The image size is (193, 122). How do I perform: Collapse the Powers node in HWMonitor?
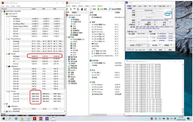pyautogui.click(x=7, y=54)
